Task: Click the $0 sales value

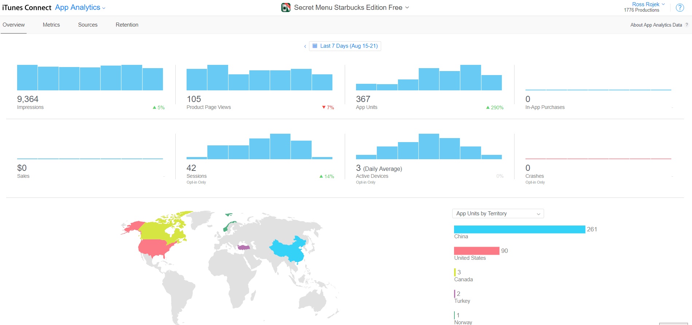Action: [22, 168]
